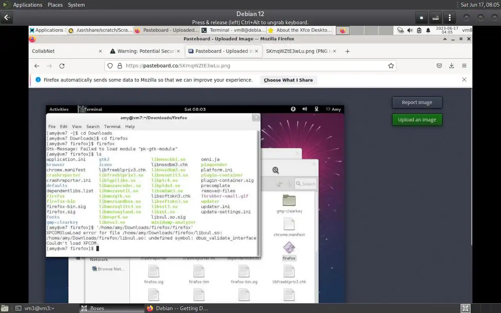This screenshot has height=313, width=501.
Task: Open the Firefox hamburger application menu
Action: 464,66
